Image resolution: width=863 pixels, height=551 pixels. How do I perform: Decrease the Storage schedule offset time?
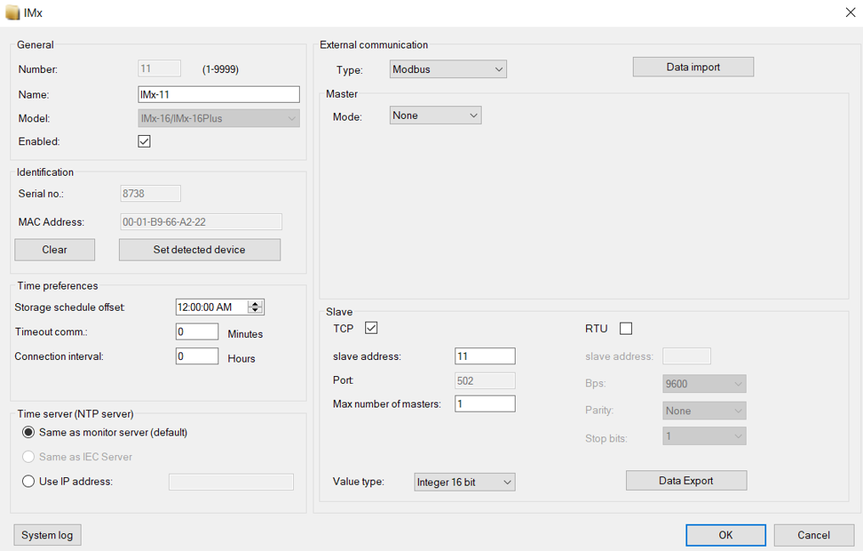point(256,310)
